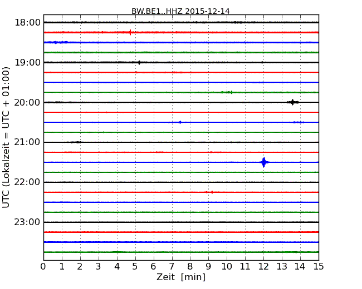Viewport: 362px width, 289px height.
Task: Click x-axis tick label 3
Action: pos(99,266)
